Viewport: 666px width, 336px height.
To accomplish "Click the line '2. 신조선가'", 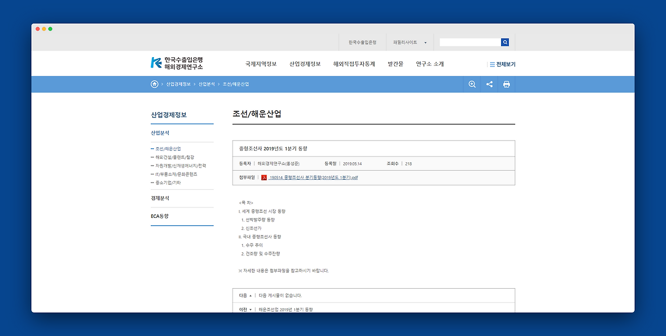I will click(251, 228).
